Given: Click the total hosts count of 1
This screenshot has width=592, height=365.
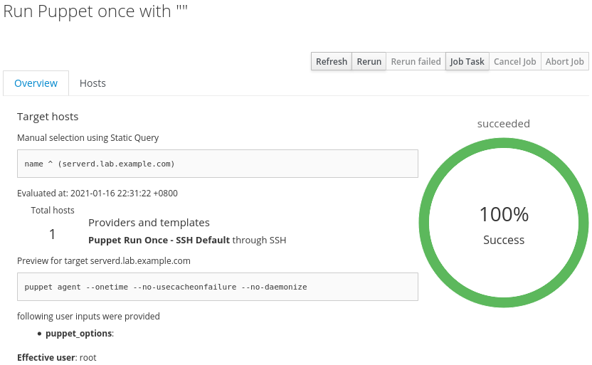Looking at the screenshot, I should pyautogui.click(x=53, y=234).
